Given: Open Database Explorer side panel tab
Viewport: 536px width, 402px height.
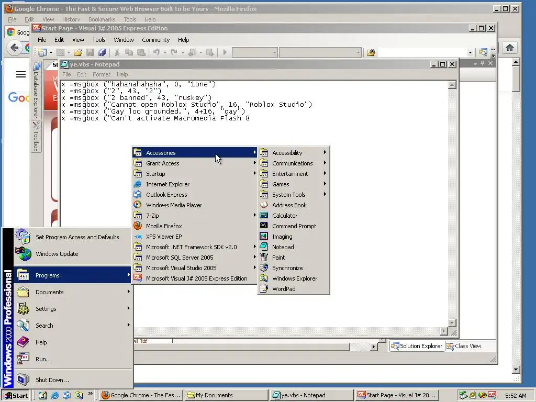Looking at the screenshot, I should point(36,90).
